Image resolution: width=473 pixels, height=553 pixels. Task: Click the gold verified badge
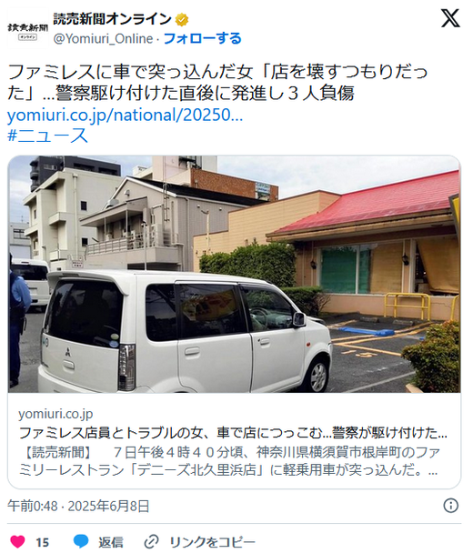182,20
